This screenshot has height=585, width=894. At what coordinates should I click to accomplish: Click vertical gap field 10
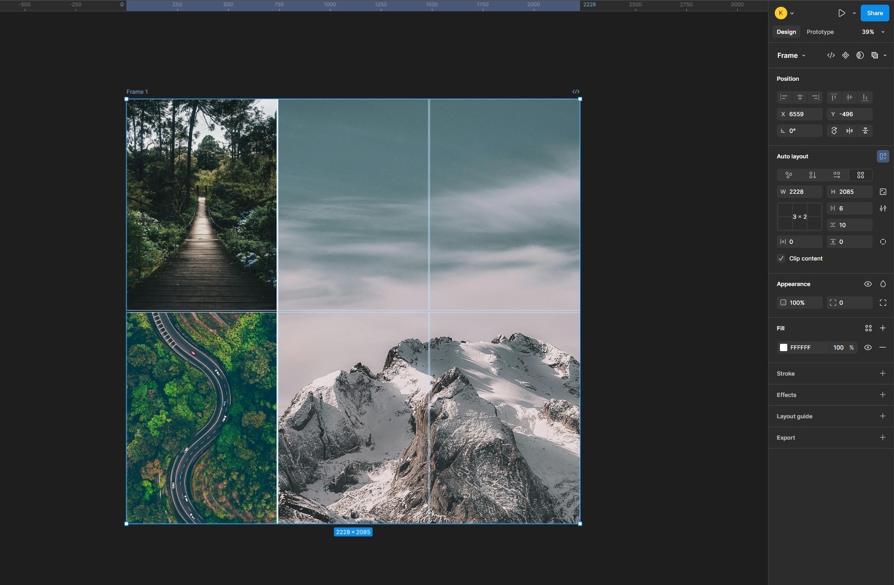click(x=850, y=225)
